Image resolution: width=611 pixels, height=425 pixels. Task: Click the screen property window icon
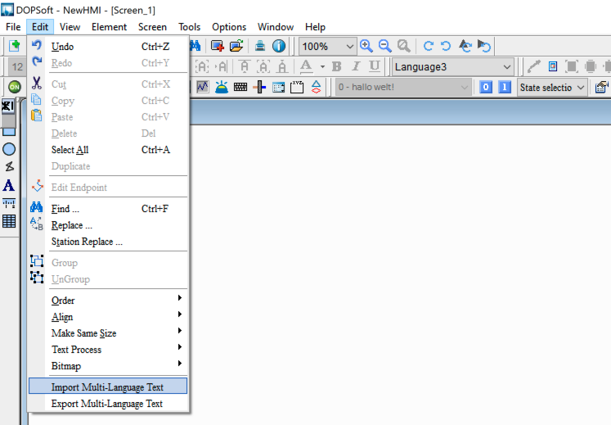[601, 87]
